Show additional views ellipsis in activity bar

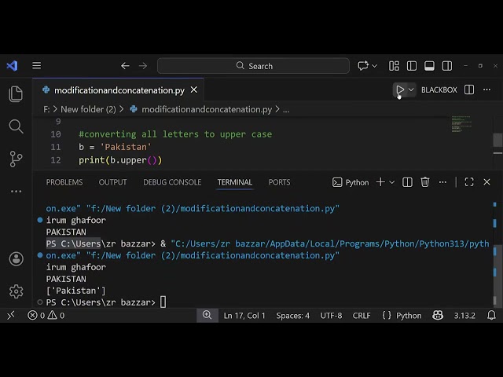(x=16, y=192)
